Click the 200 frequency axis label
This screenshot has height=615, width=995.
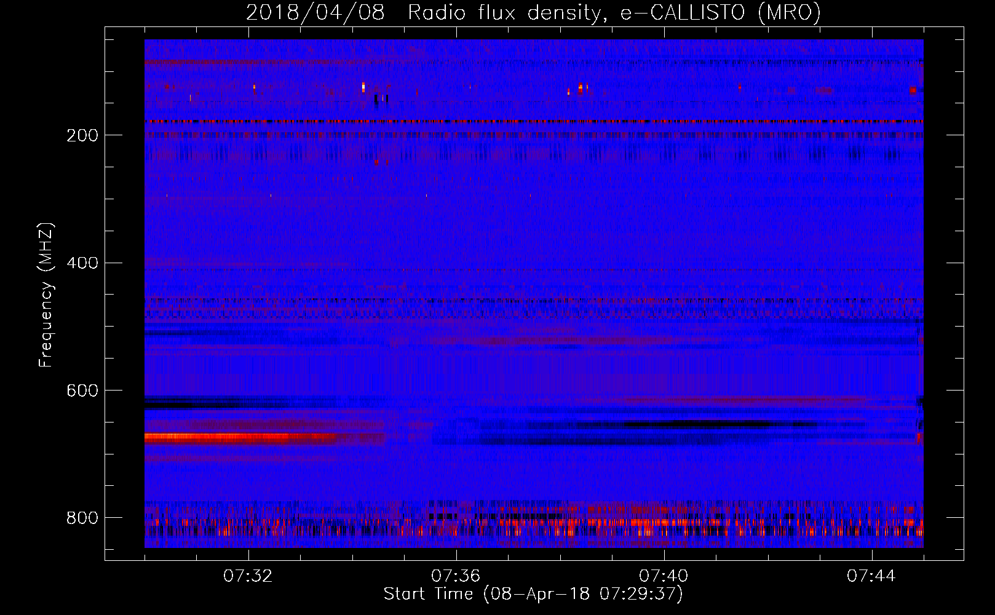click(82, 135)
